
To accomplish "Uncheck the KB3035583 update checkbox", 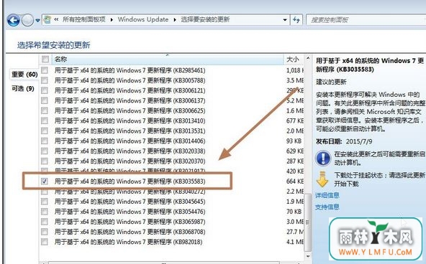I will click(45, 181).
